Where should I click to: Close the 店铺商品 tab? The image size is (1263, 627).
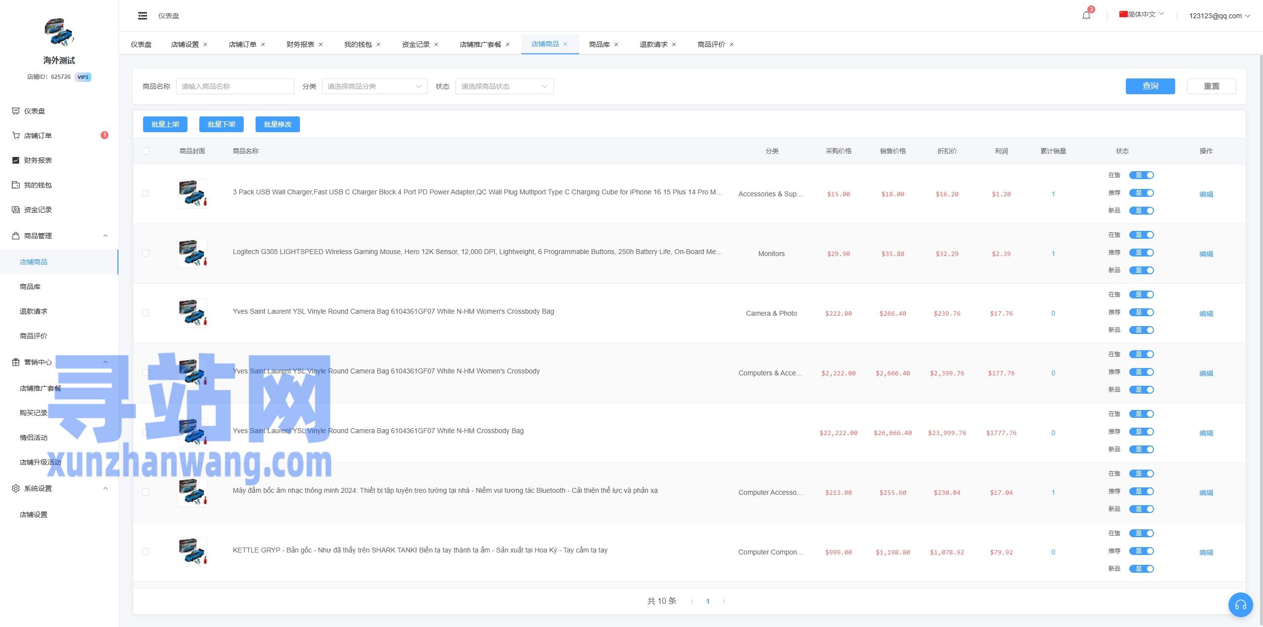565,44
